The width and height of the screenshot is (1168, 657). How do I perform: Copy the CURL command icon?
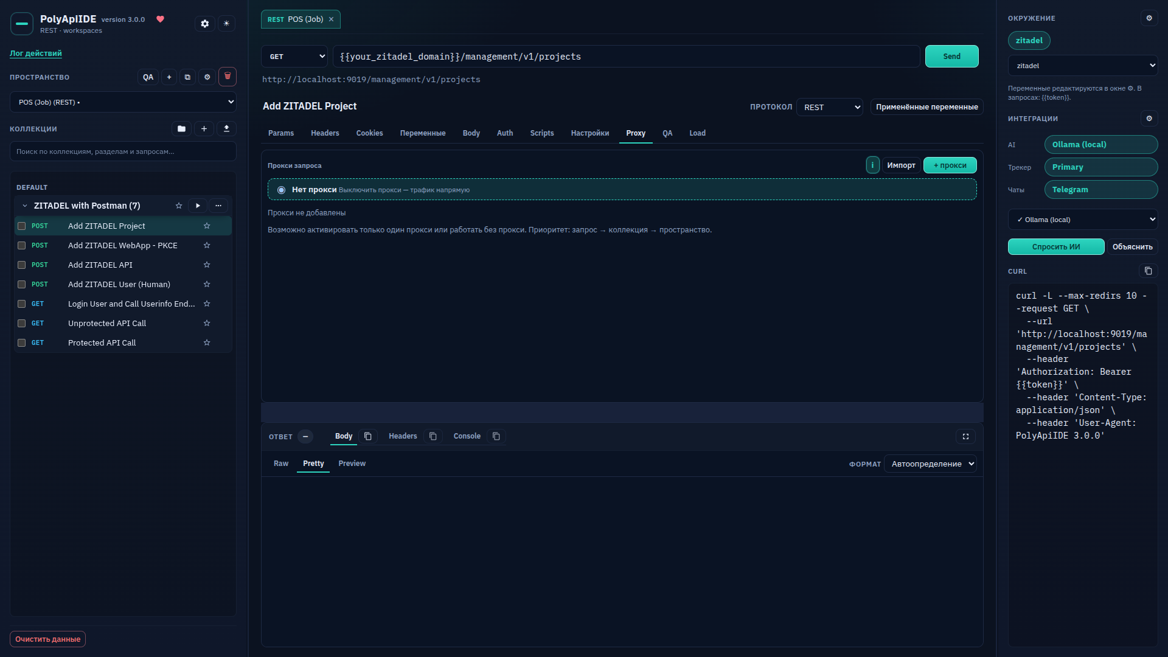point(1148,271)
